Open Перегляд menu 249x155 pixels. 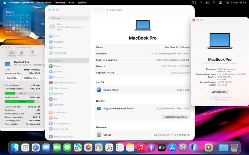(x=60, y=3)
